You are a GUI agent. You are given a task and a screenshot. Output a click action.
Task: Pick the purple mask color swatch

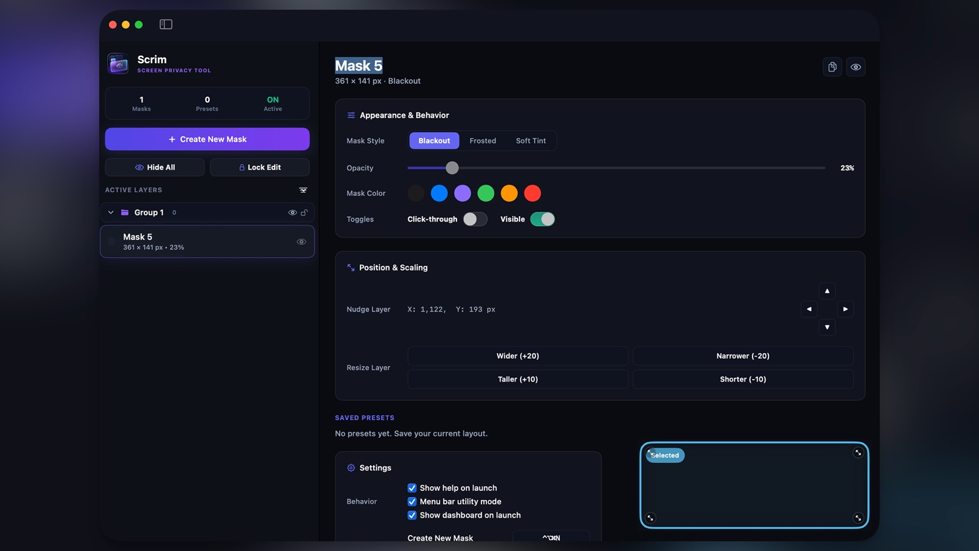point(463,193)
